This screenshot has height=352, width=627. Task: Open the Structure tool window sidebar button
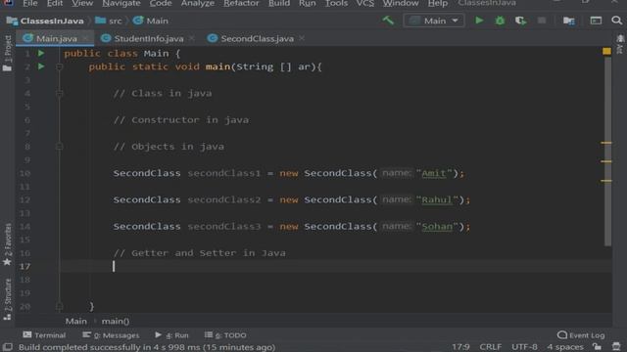pos(7,299)
